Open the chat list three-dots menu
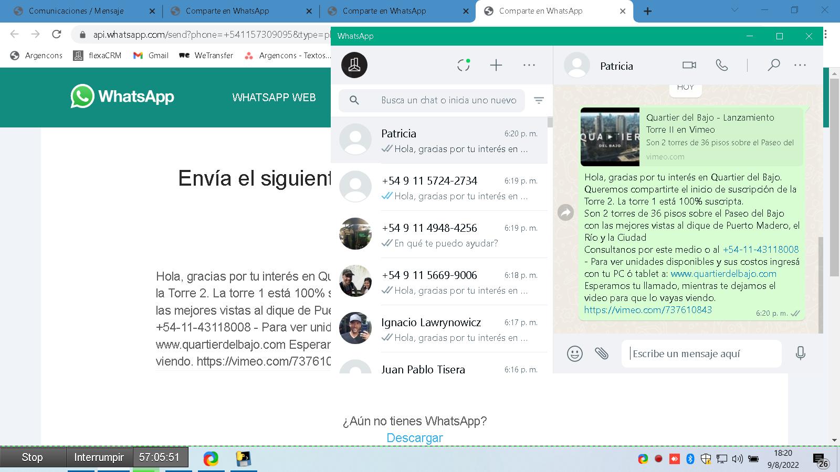The image size is (840, 472). tap(529, 65)
